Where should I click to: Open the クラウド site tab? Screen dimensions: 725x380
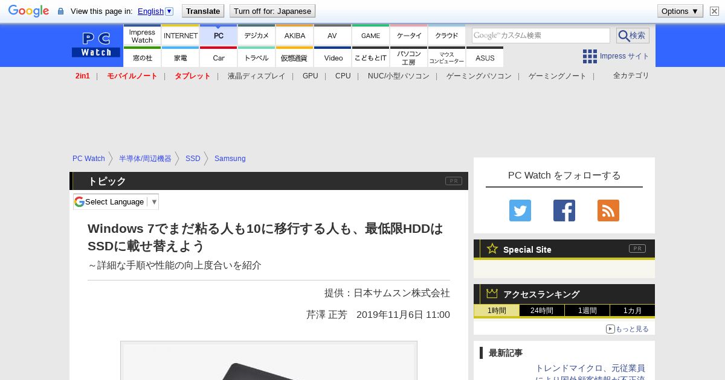446,35
